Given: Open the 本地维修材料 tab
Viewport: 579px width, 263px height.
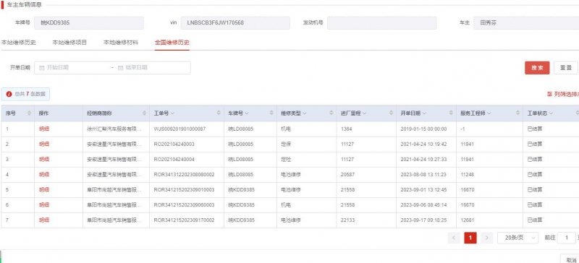Looking at the screenshot, I should pos(121,43).
